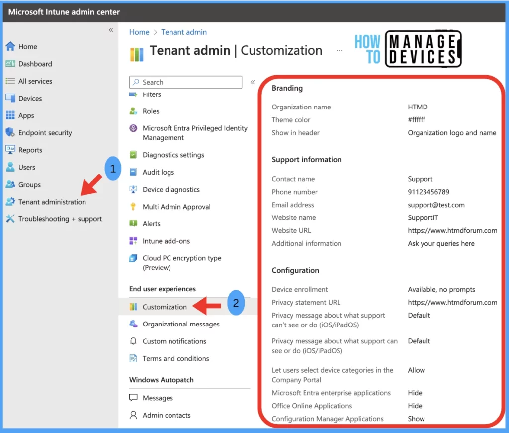Viewport: 509px width, 433px height.
Task: Click the Website URL https://www.htmdforum.com value
Action: click(x=452, y=230)
